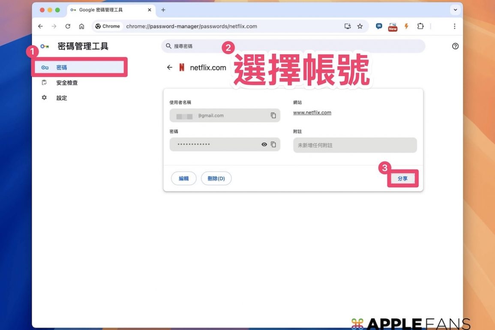Open 安全檢查 in the sidebar
Viewport: 495px width, 330px height.
click(67, 83)
